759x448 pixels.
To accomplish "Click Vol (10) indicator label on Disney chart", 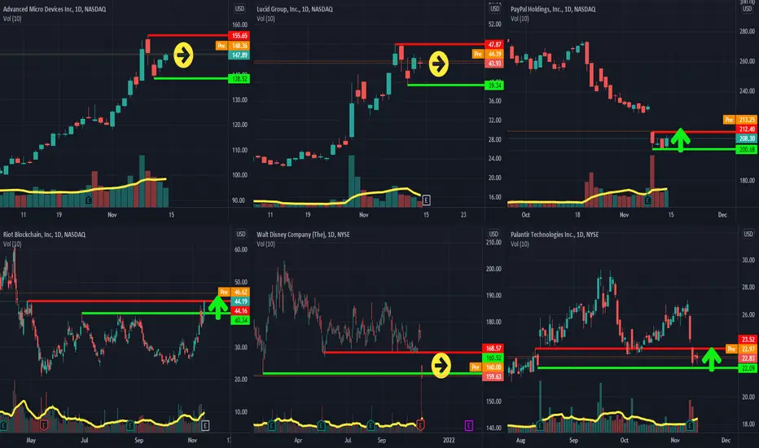I will pos(265,244).
